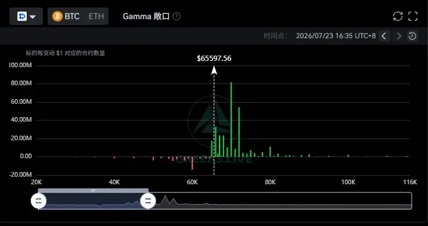
Task: Click the 116K x-axis label
Action: click(x=410, y=182)
